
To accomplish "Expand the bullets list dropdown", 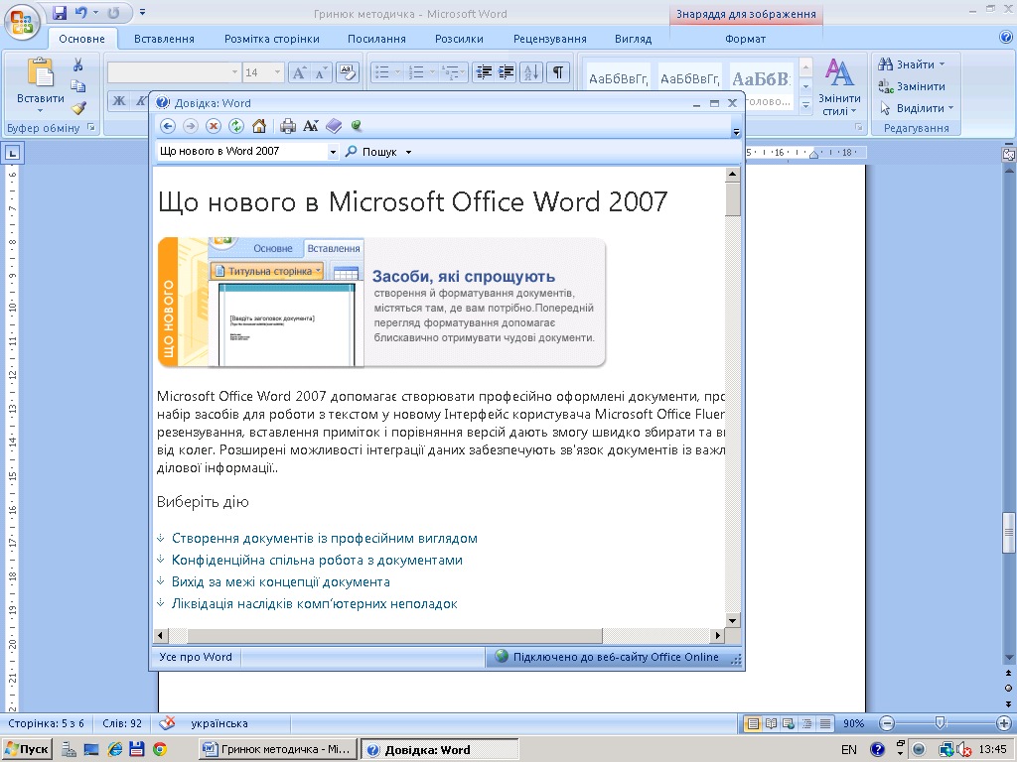I will point(397,72).
